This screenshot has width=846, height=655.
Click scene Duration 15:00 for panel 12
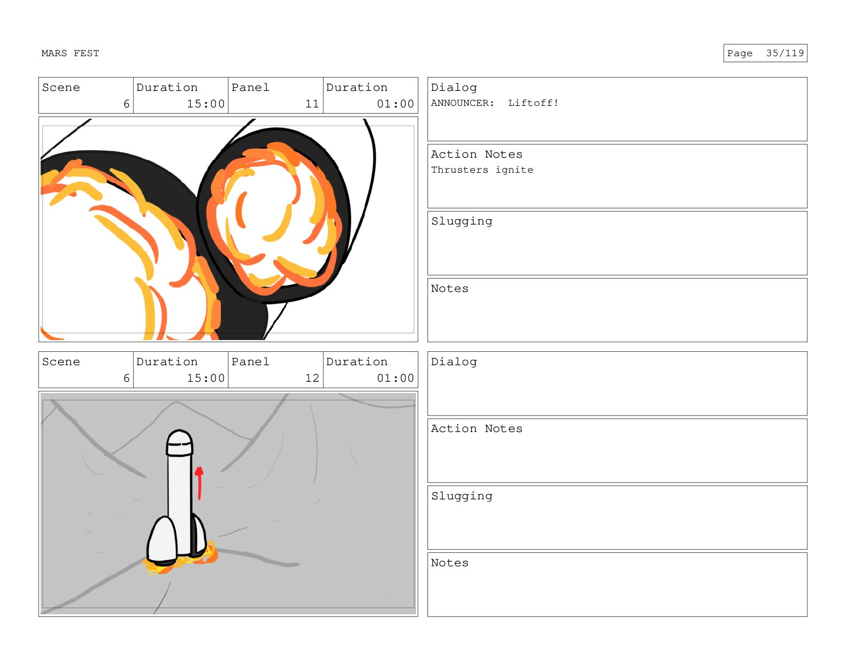(x=181, y=370)
